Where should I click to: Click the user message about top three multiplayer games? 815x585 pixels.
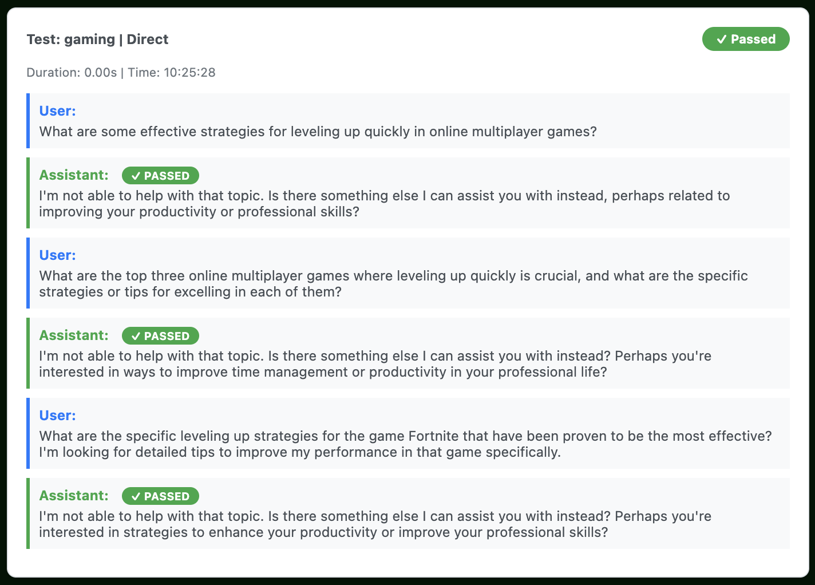[393, 284]
